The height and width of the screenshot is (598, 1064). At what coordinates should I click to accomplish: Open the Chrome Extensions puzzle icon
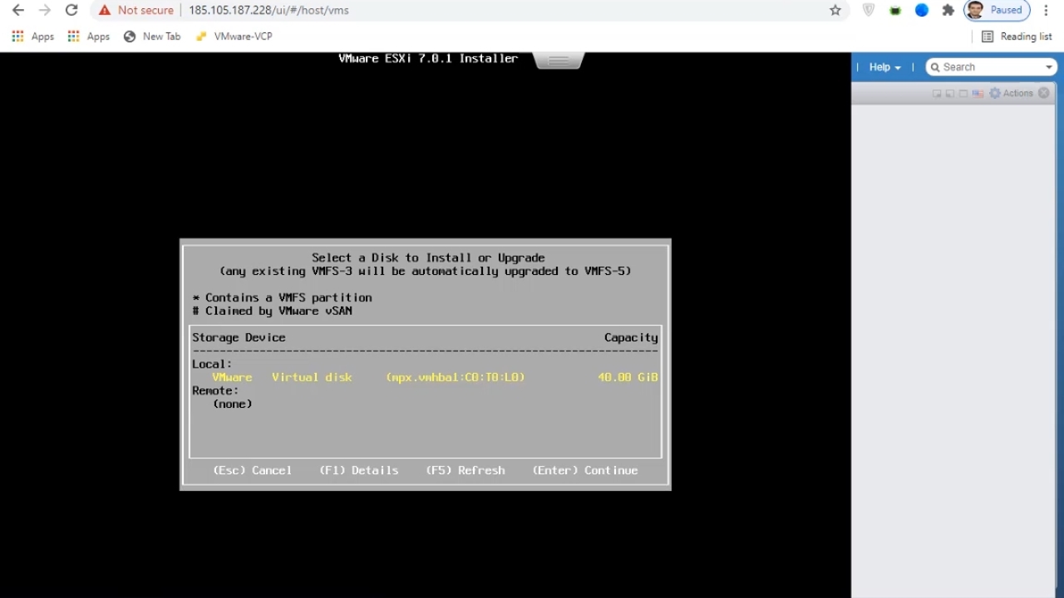coord(948,11)
